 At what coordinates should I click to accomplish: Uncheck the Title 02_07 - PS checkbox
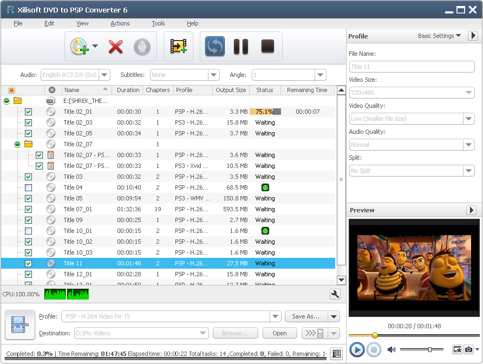coord(39,155)
